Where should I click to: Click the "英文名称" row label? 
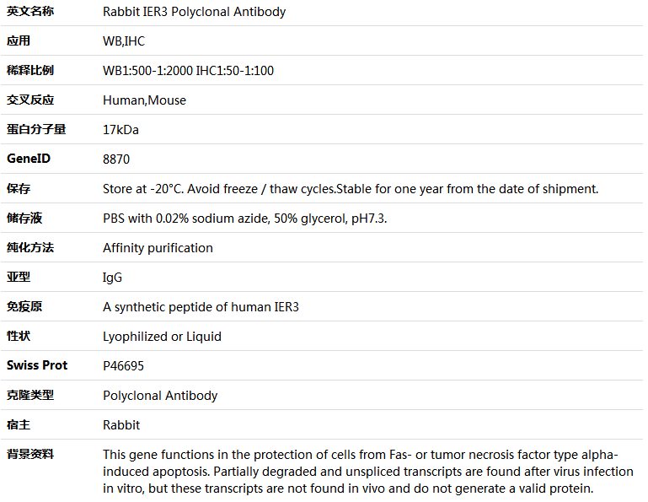[30, 12]
